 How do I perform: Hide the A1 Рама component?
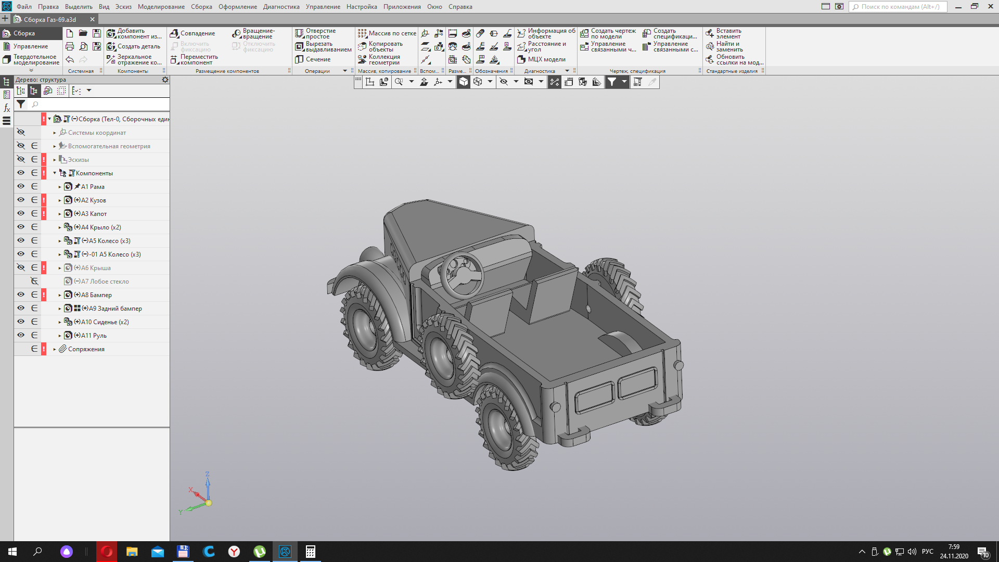pyautogui.click(x=21, y=186)
